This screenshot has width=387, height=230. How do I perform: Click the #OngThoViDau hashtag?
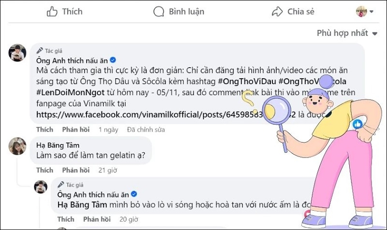pyautogui.click(x=247, y=80)
